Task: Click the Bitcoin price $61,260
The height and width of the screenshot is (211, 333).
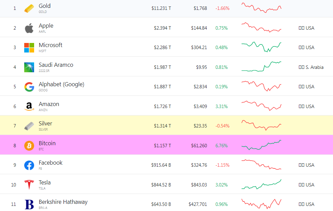Action: click(x=199, y=146)
